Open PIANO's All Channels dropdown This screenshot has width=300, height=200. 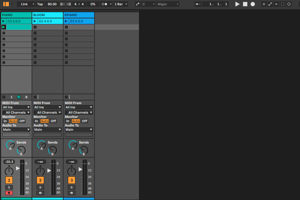pos(16,112)
